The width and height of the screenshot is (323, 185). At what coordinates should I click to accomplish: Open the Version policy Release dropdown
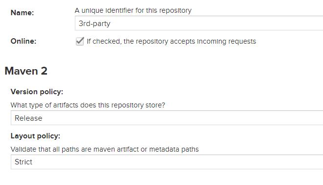click(167, 118)
